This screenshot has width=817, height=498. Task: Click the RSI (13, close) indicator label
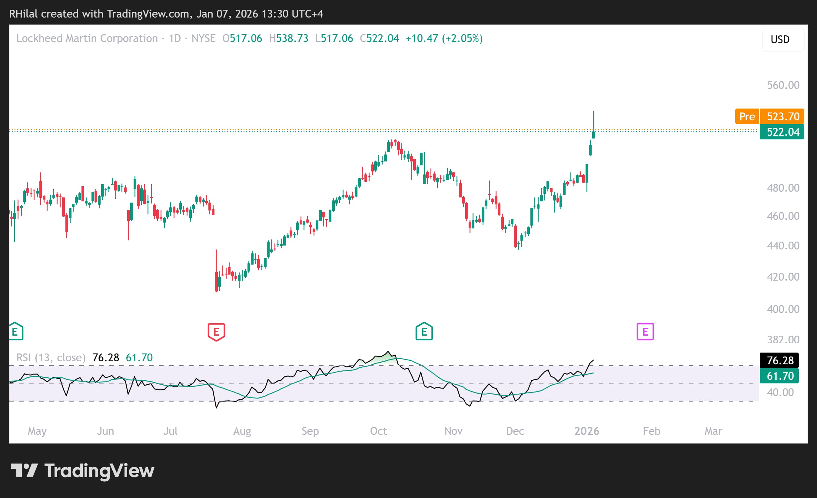pyautogui.click(x=51, y=358)
